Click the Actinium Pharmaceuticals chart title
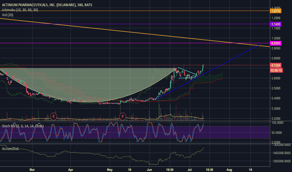 pos(47,5)
